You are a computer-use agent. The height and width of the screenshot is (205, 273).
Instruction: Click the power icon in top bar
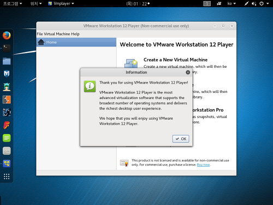pos(262,3)
